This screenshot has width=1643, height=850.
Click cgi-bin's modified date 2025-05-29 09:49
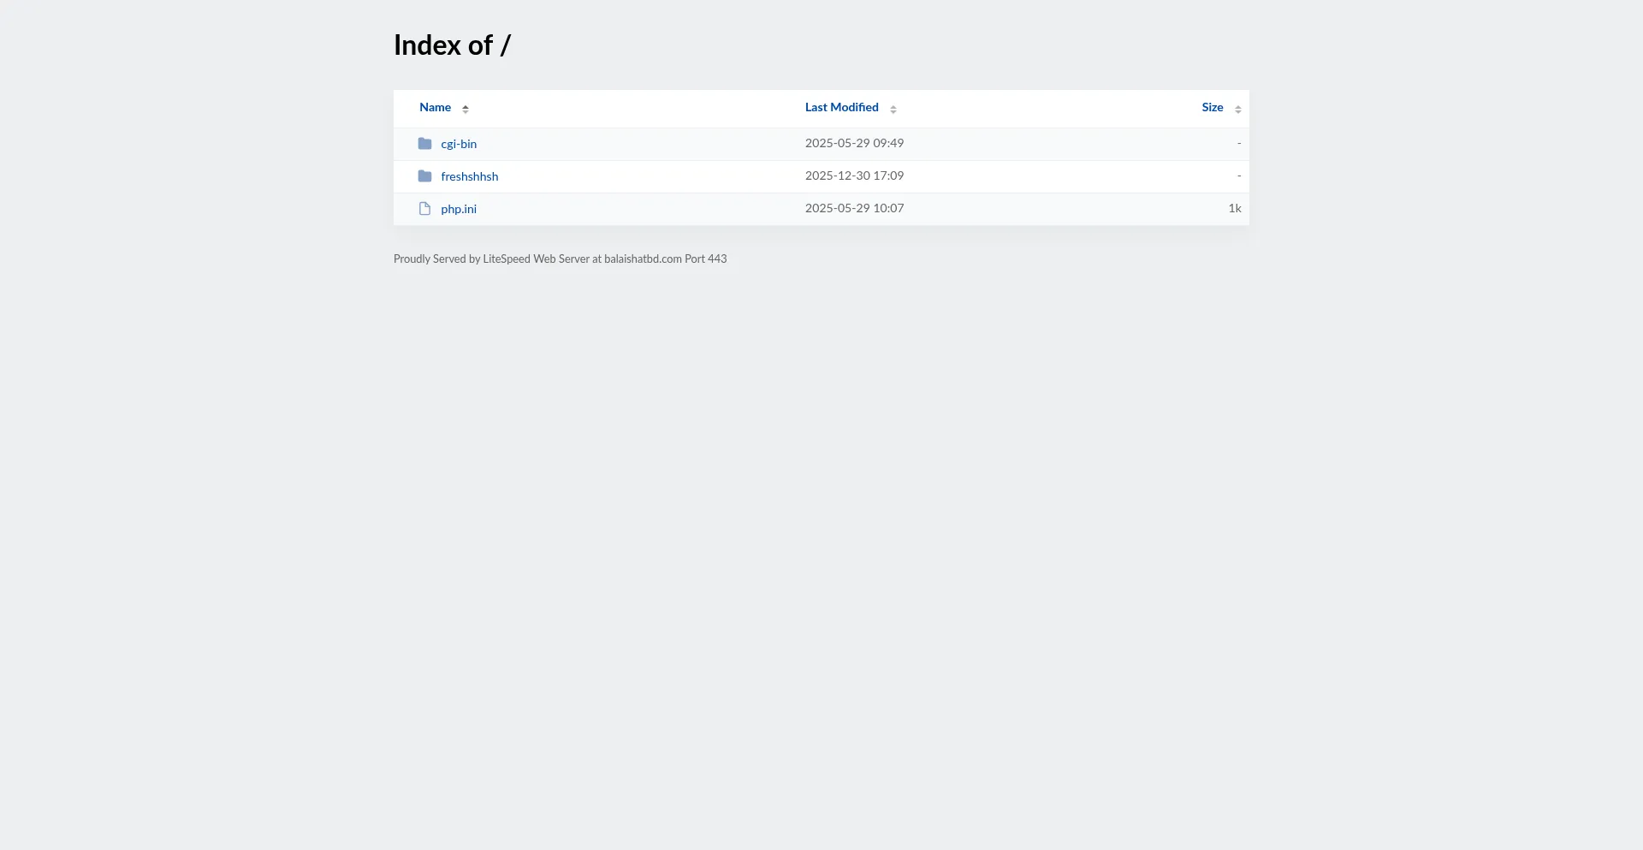(854, 144)
